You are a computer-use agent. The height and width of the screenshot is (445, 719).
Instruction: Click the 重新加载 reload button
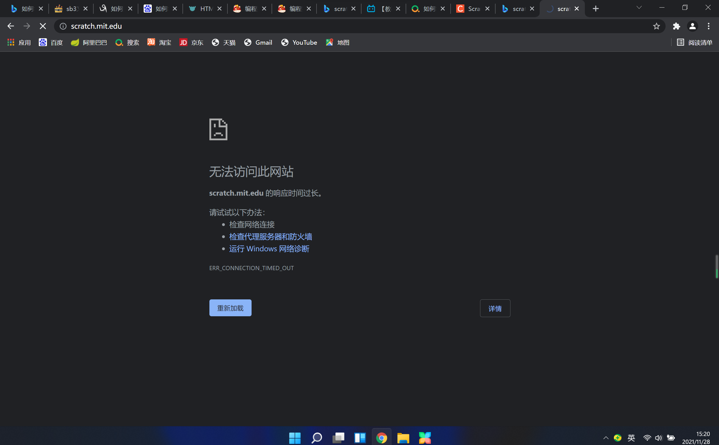click(230, 308)
